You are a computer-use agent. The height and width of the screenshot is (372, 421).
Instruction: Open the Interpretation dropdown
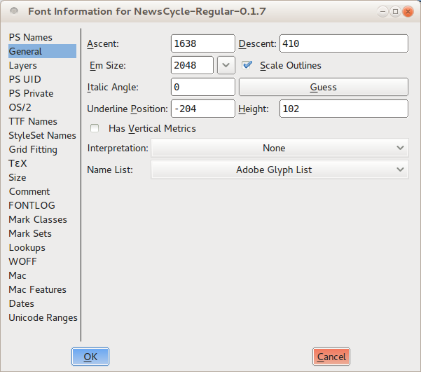[x=279, y=148]
